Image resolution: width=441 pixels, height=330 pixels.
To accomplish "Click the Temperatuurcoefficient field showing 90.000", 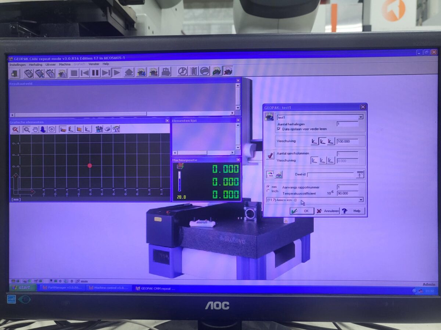I will coord(347,193).
